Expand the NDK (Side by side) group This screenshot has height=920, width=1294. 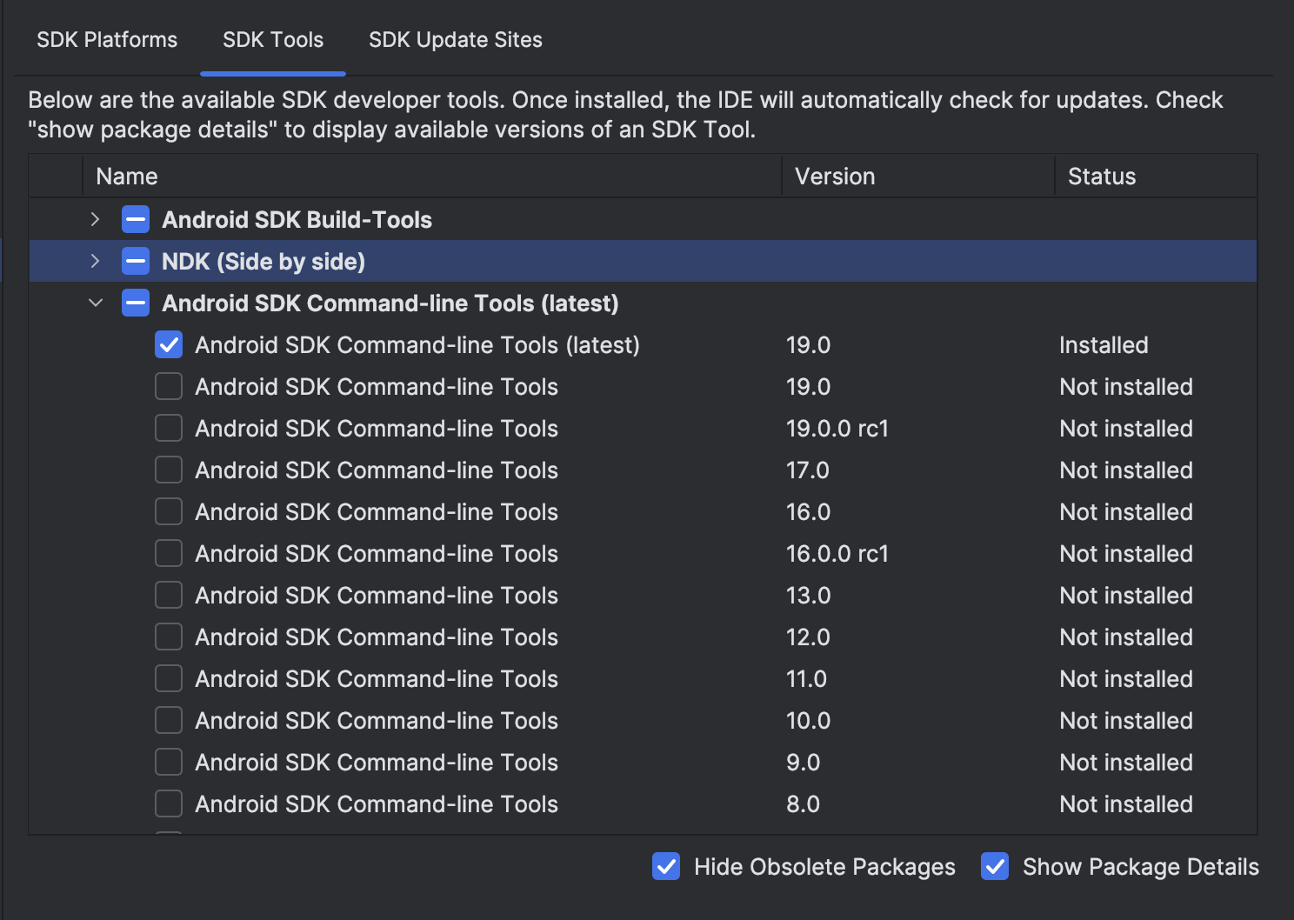coord(96,261)
